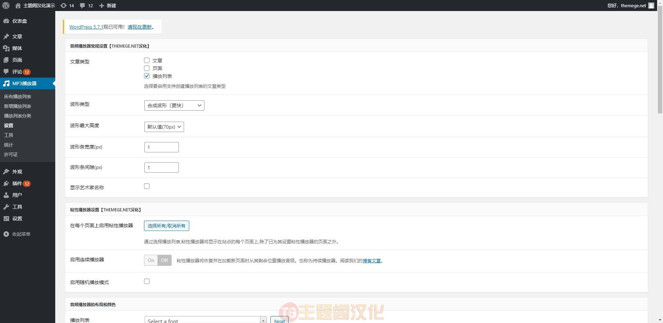
Task: Click the WordPress logo icon
Action: (x=6, y=6)
